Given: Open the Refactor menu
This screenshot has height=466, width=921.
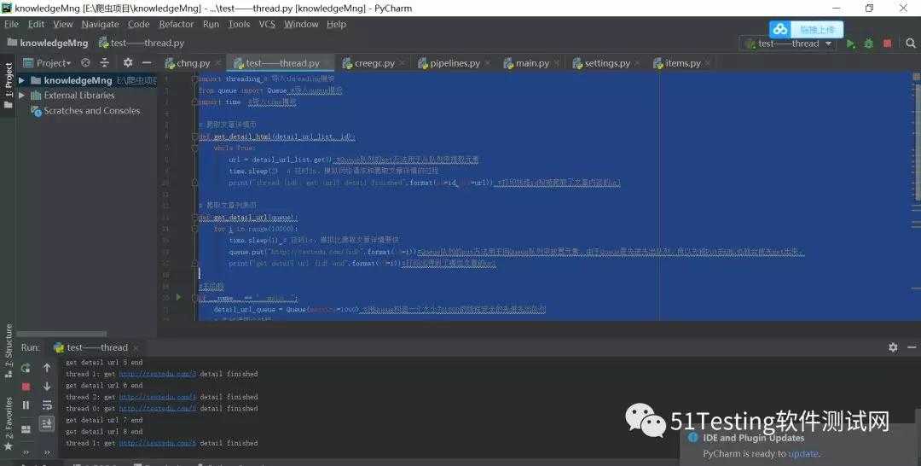Looking at the screenshot, I should click(x=177, y=24).
